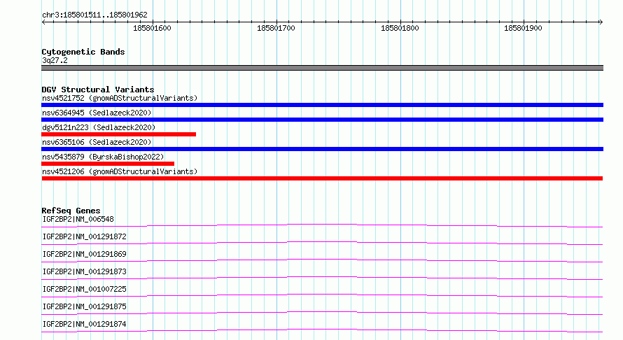Open transcript IGF2BP2|NM_006548 label
The width and height of the screenshot is (623, 340).
78,219
